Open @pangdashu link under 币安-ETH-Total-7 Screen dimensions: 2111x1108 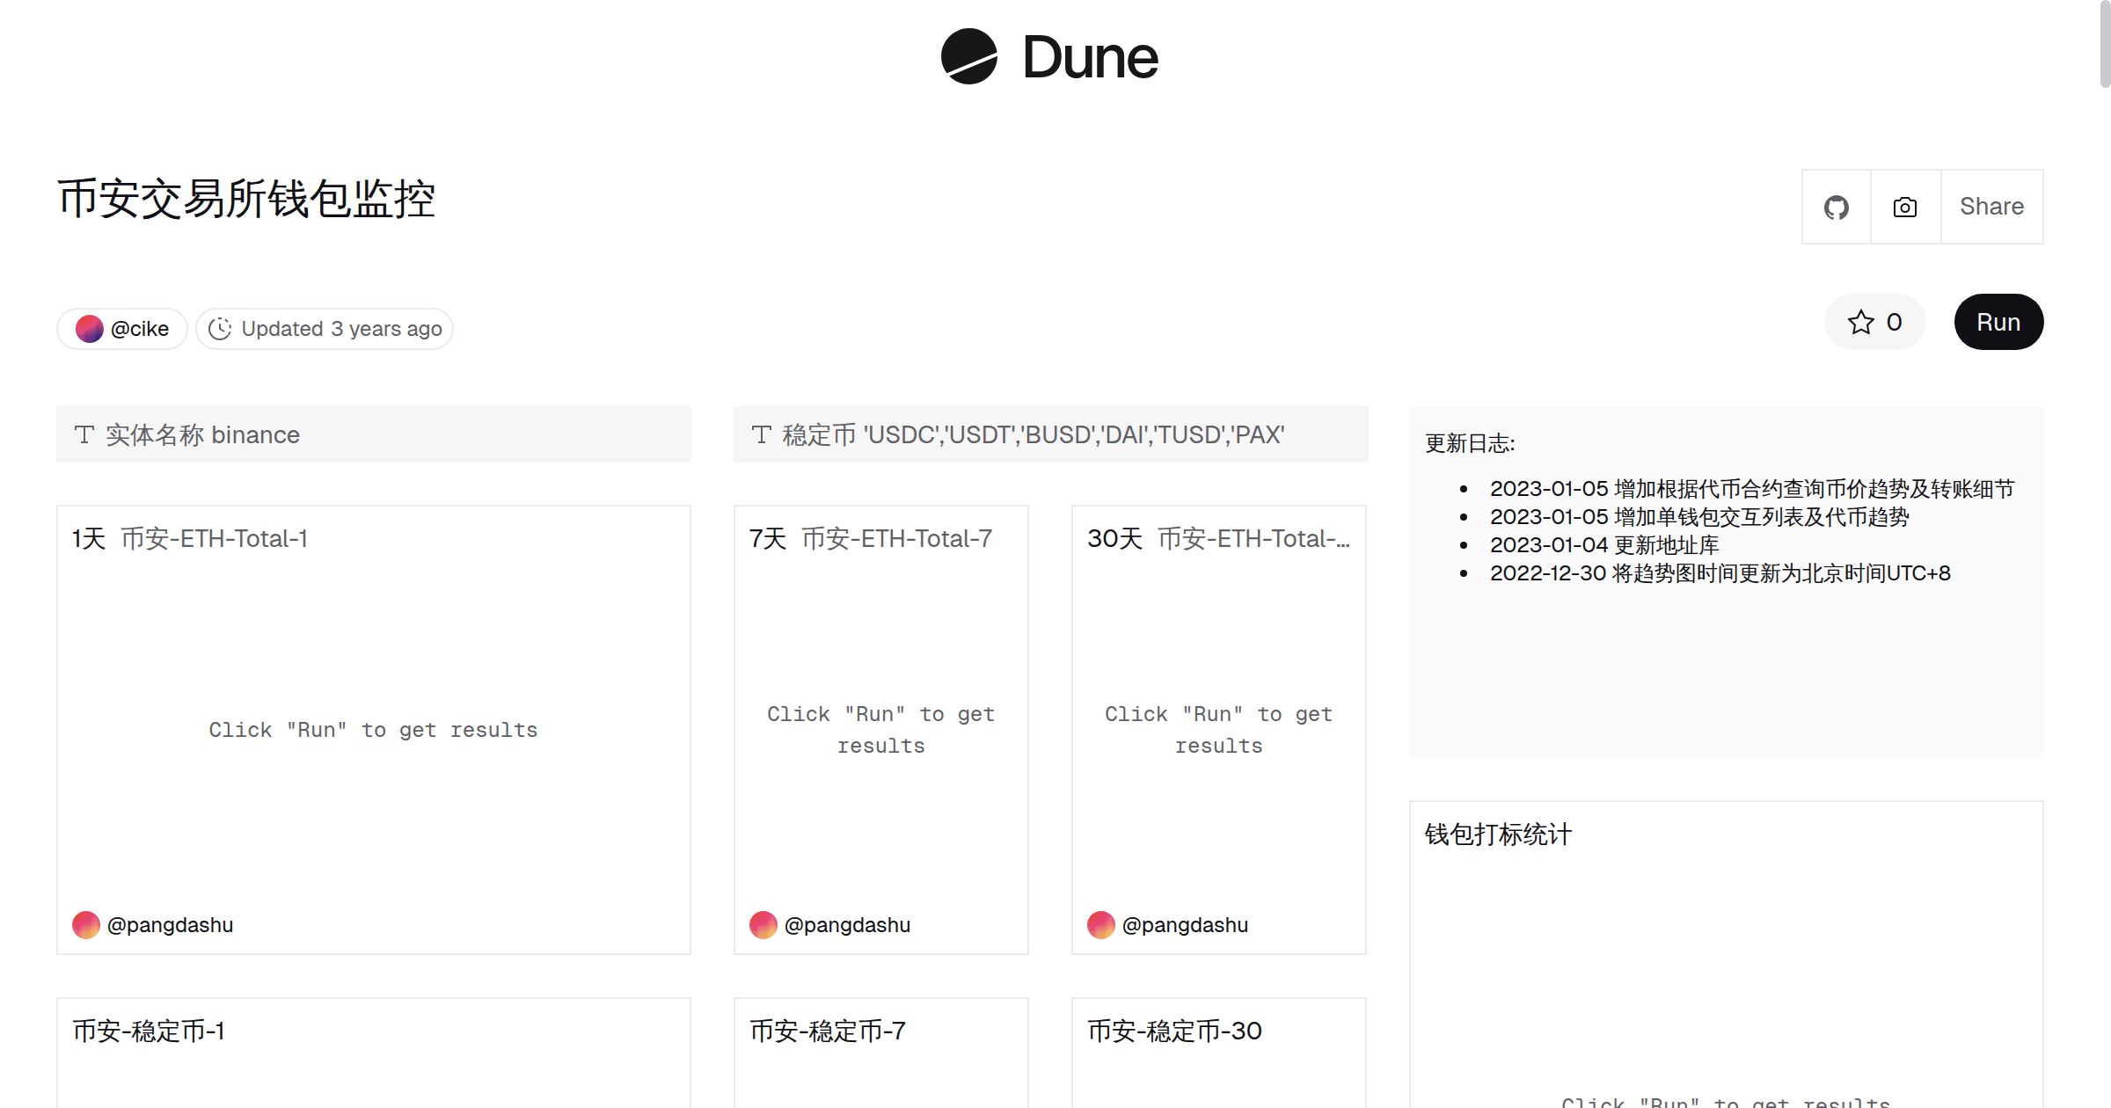coord(847,924)
